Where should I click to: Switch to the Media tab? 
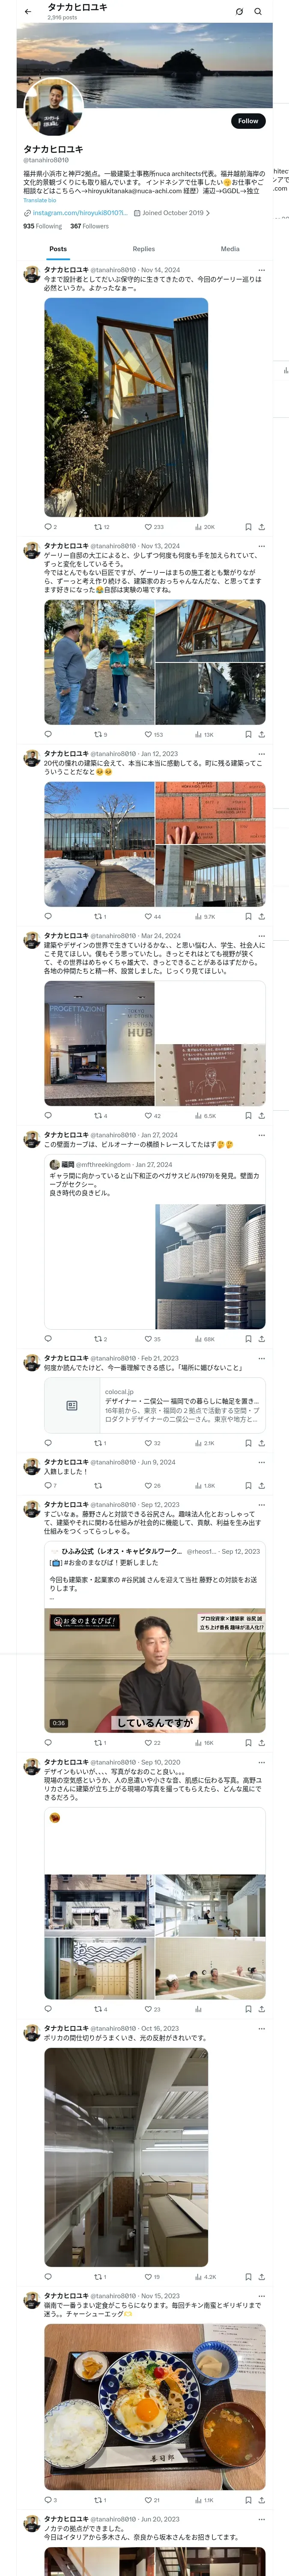(x=230, y=249)
